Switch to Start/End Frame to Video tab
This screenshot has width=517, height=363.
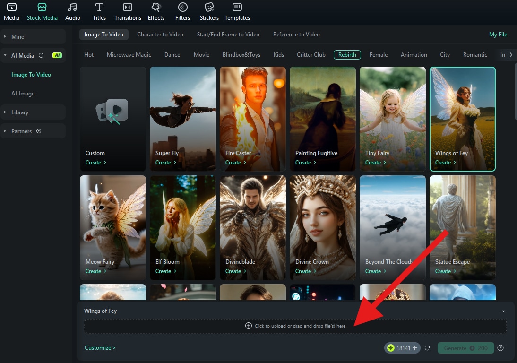click(228, 35)
